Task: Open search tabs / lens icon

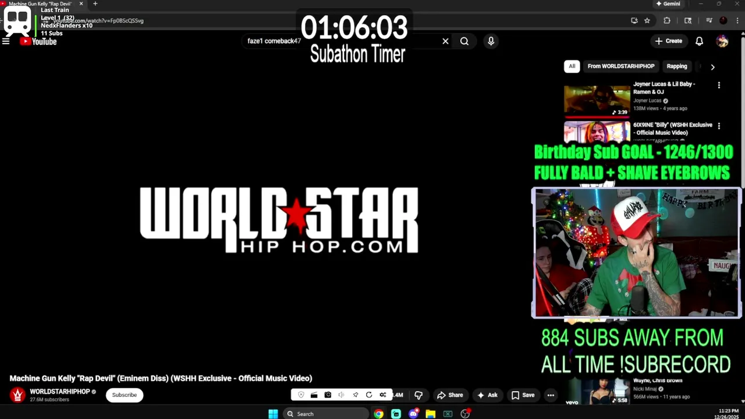Action: pos(688,20)
